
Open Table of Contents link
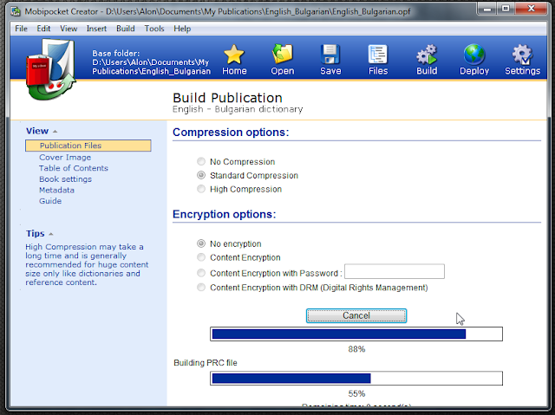pyautogui.click(x=74, y=168)
